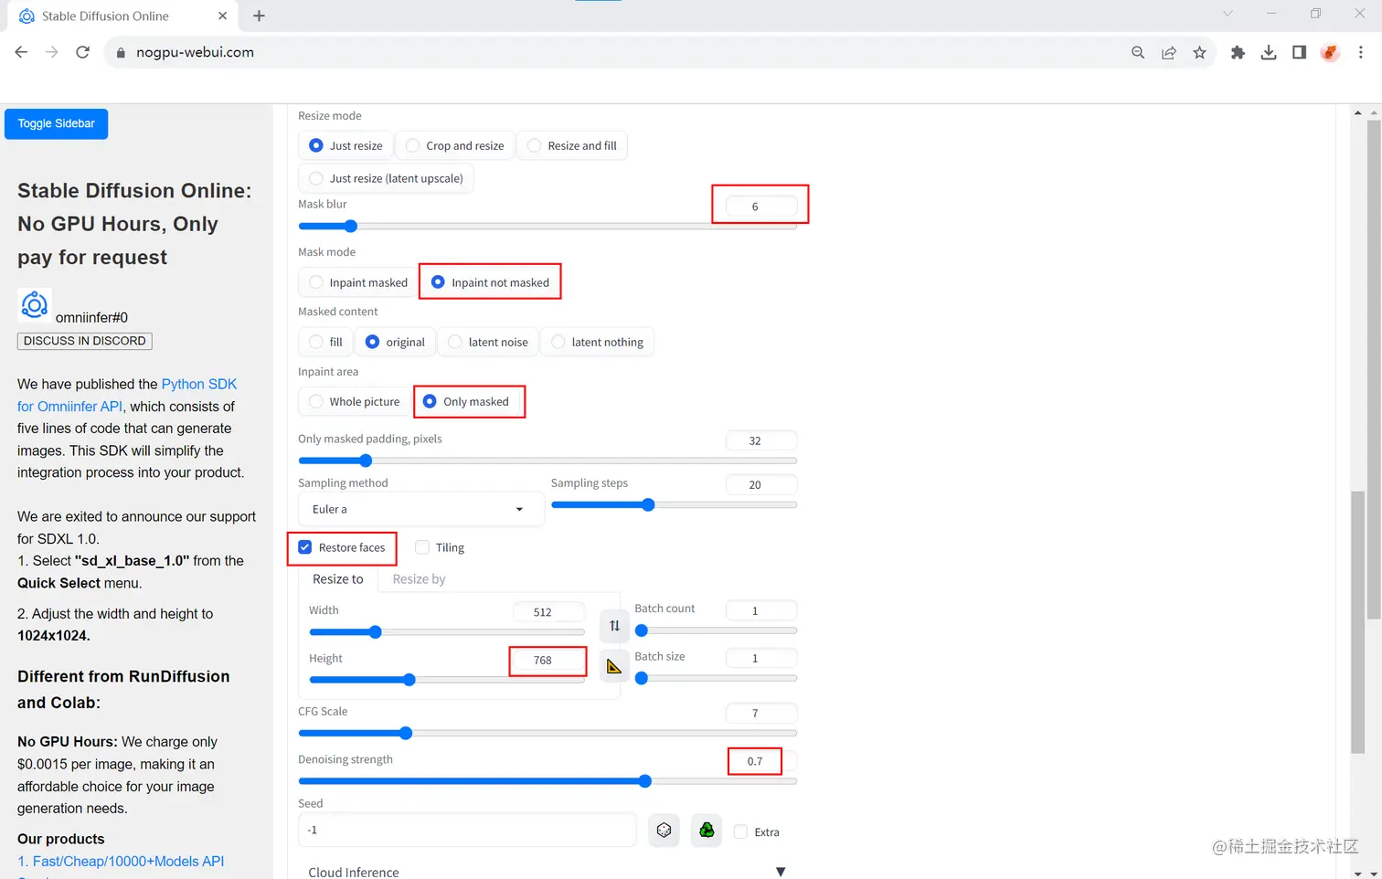Select Whole picture inpaint area
The image size is (1382, 879).
(354, 401)
